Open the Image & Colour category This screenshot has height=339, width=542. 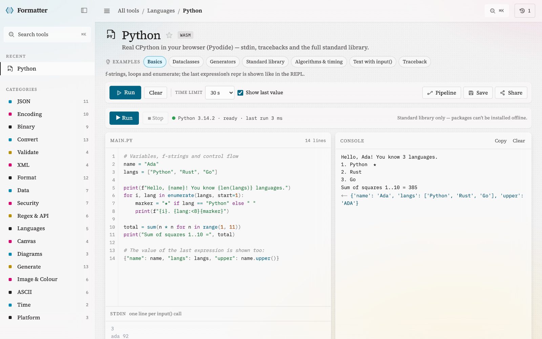point(47,279)
